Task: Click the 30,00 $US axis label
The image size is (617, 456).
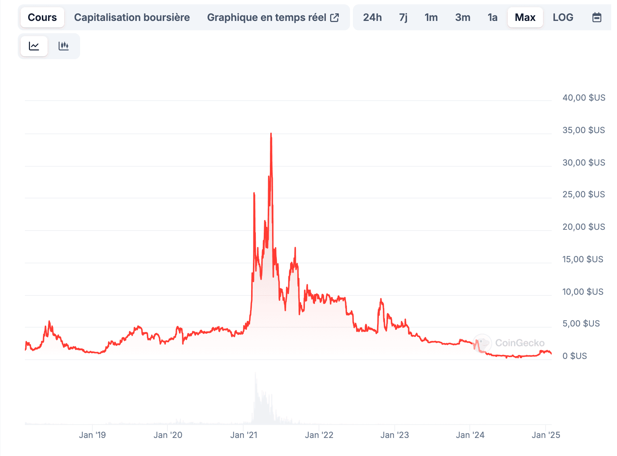Action: pos(584,163)
